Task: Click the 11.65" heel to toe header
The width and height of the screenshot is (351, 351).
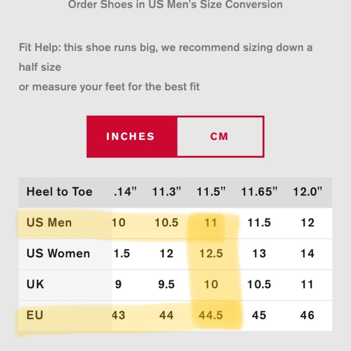Action: coord(259,192)
